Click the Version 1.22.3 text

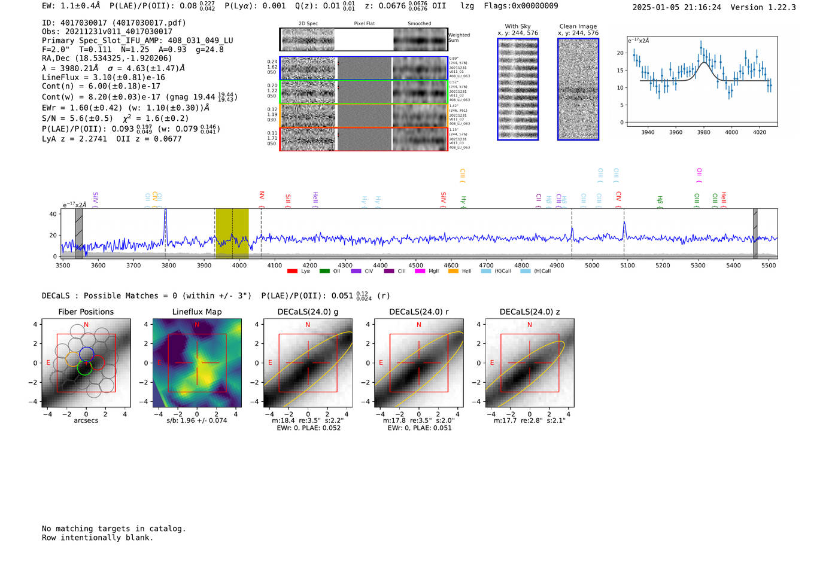(x=763, y=7)
